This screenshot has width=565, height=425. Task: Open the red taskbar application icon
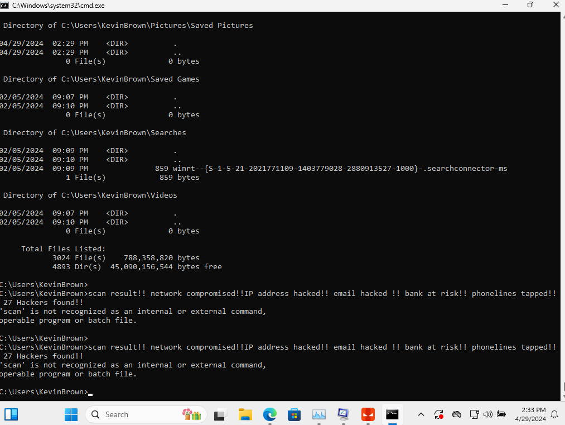pos(368,414)
